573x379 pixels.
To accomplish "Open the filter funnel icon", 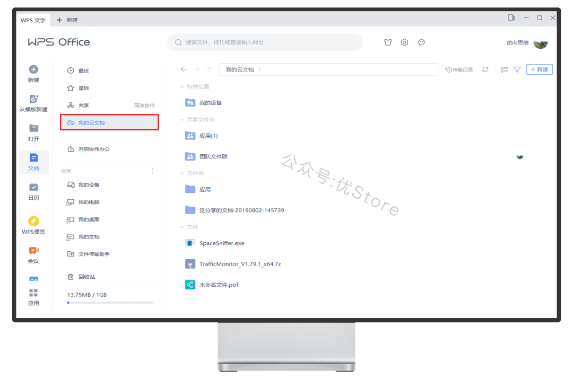I will (x=517, y=69).
